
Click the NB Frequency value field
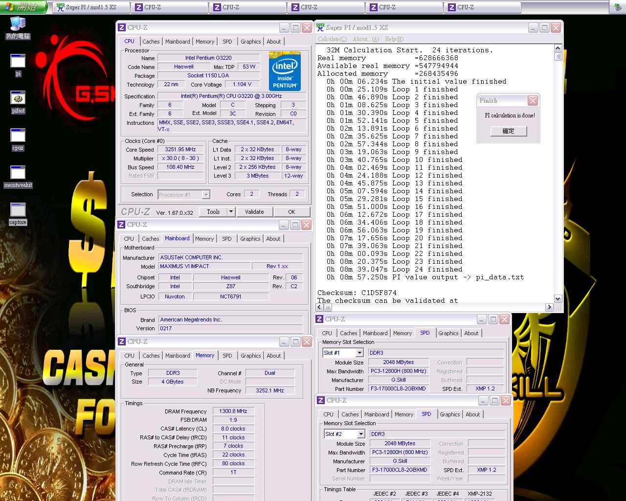(270, 390)
